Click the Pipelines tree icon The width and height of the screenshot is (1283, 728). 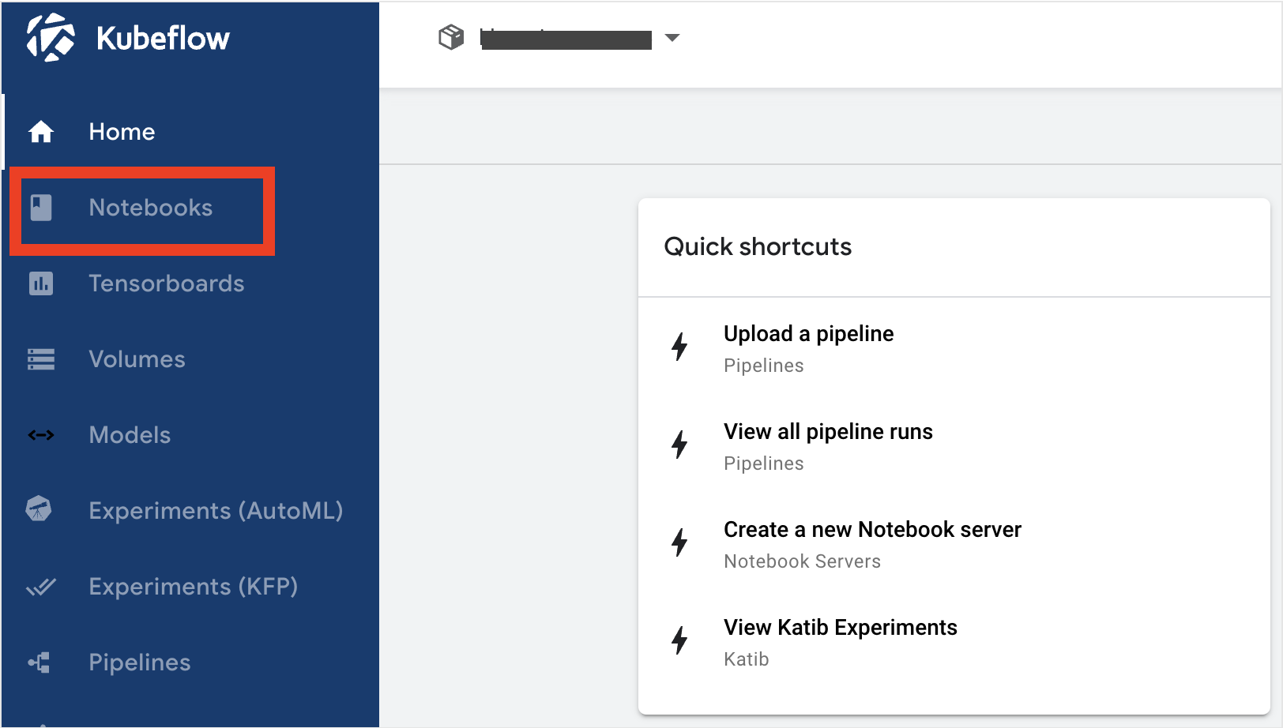point(40,662)
